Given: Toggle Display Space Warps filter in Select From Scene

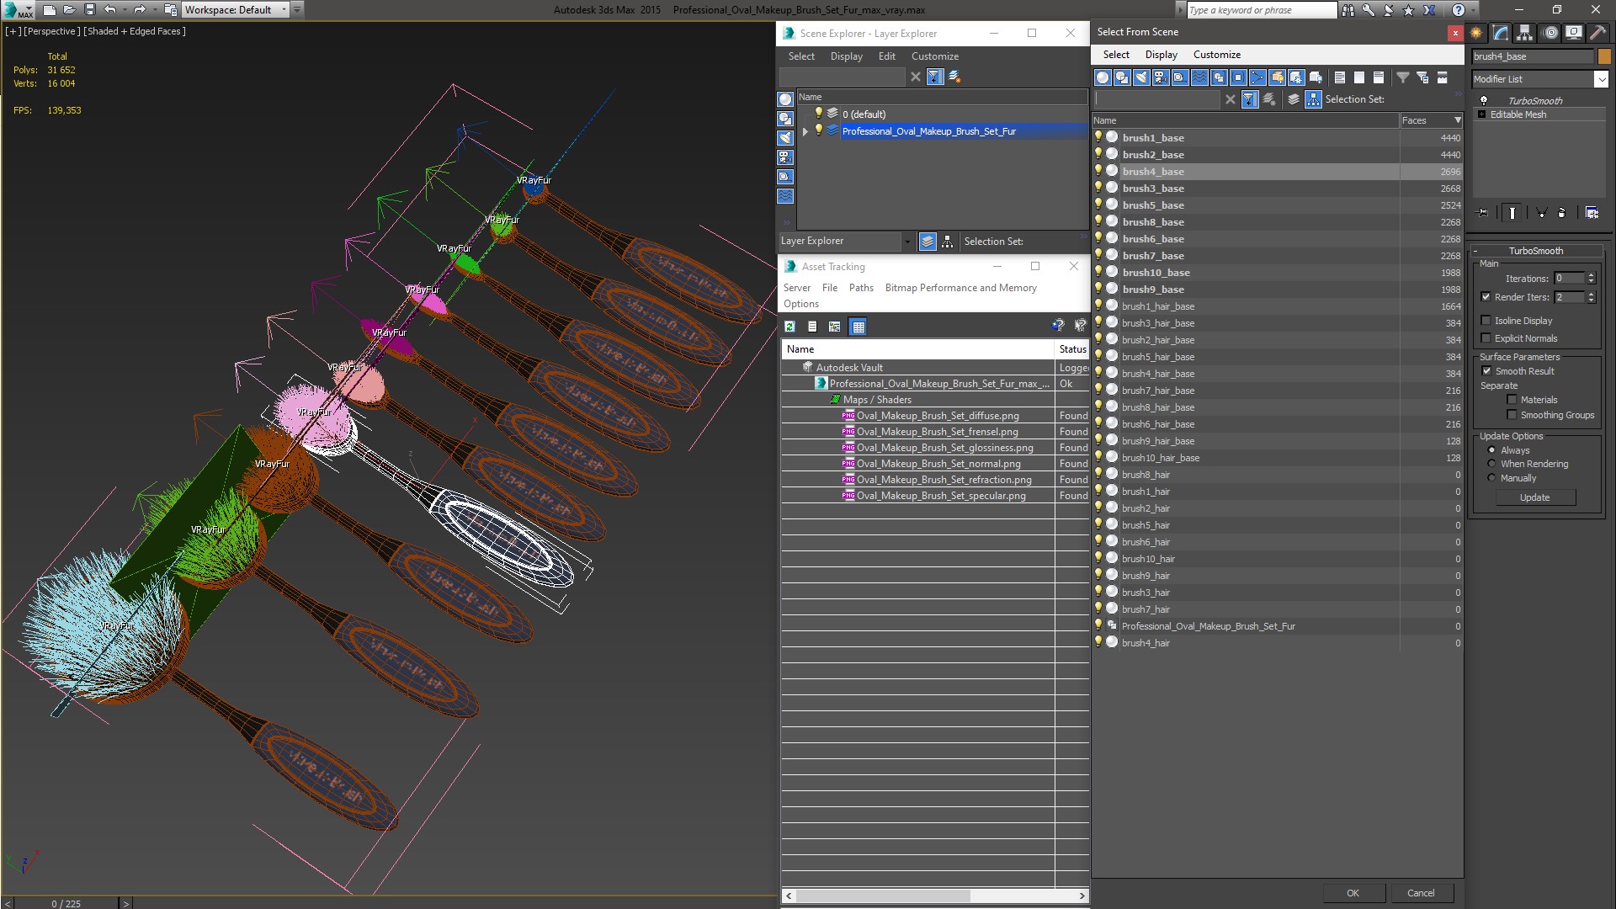Looking at the screenshot, I should click(1199, 77).
